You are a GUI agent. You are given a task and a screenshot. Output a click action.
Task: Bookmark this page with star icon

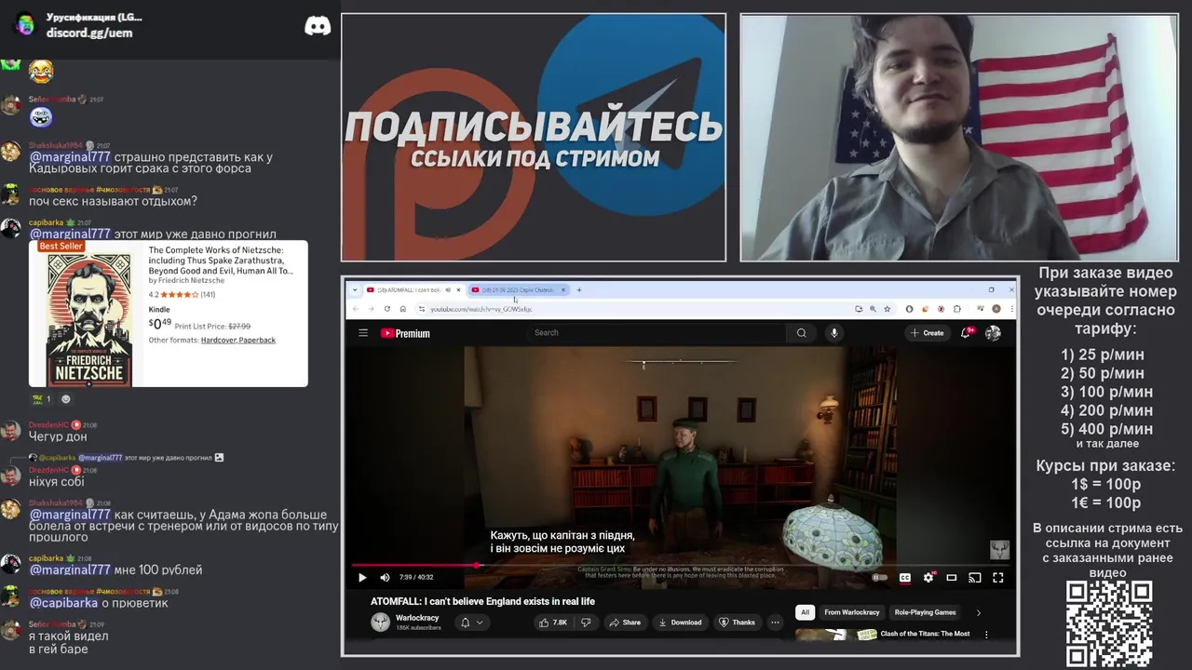click(x=887, y=308)
